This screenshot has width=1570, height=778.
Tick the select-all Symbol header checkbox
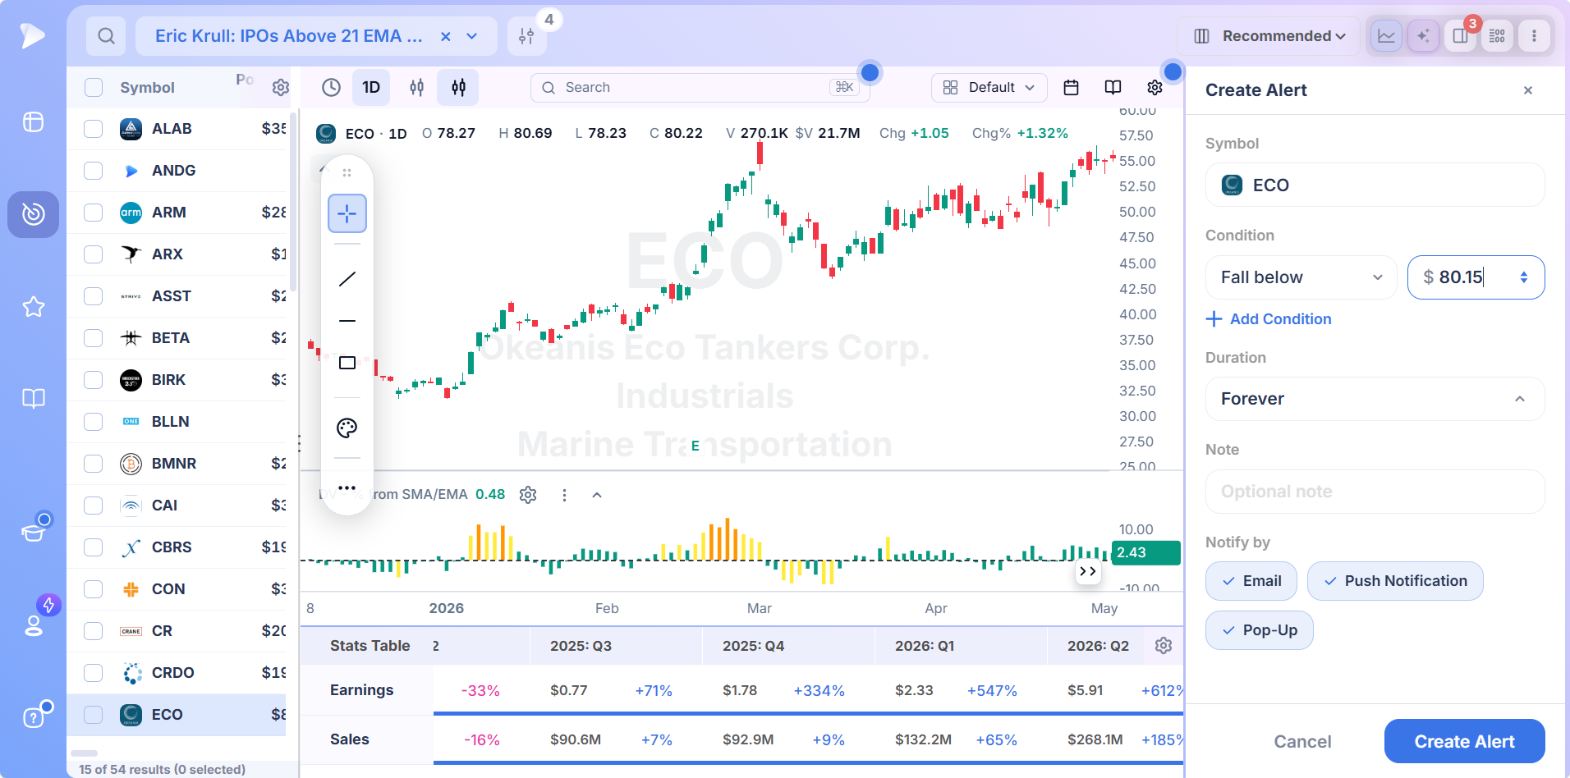(94, 88)
